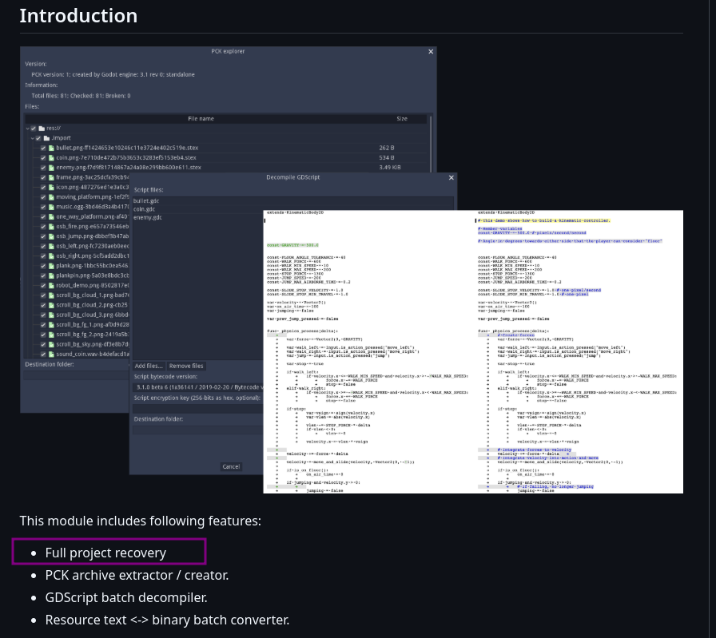
Task: Close the PCK explorer dialog
Action: [431, 52]
